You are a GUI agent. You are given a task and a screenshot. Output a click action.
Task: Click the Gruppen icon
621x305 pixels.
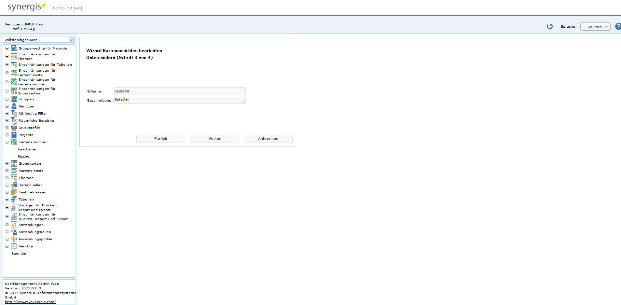(14, 99)
